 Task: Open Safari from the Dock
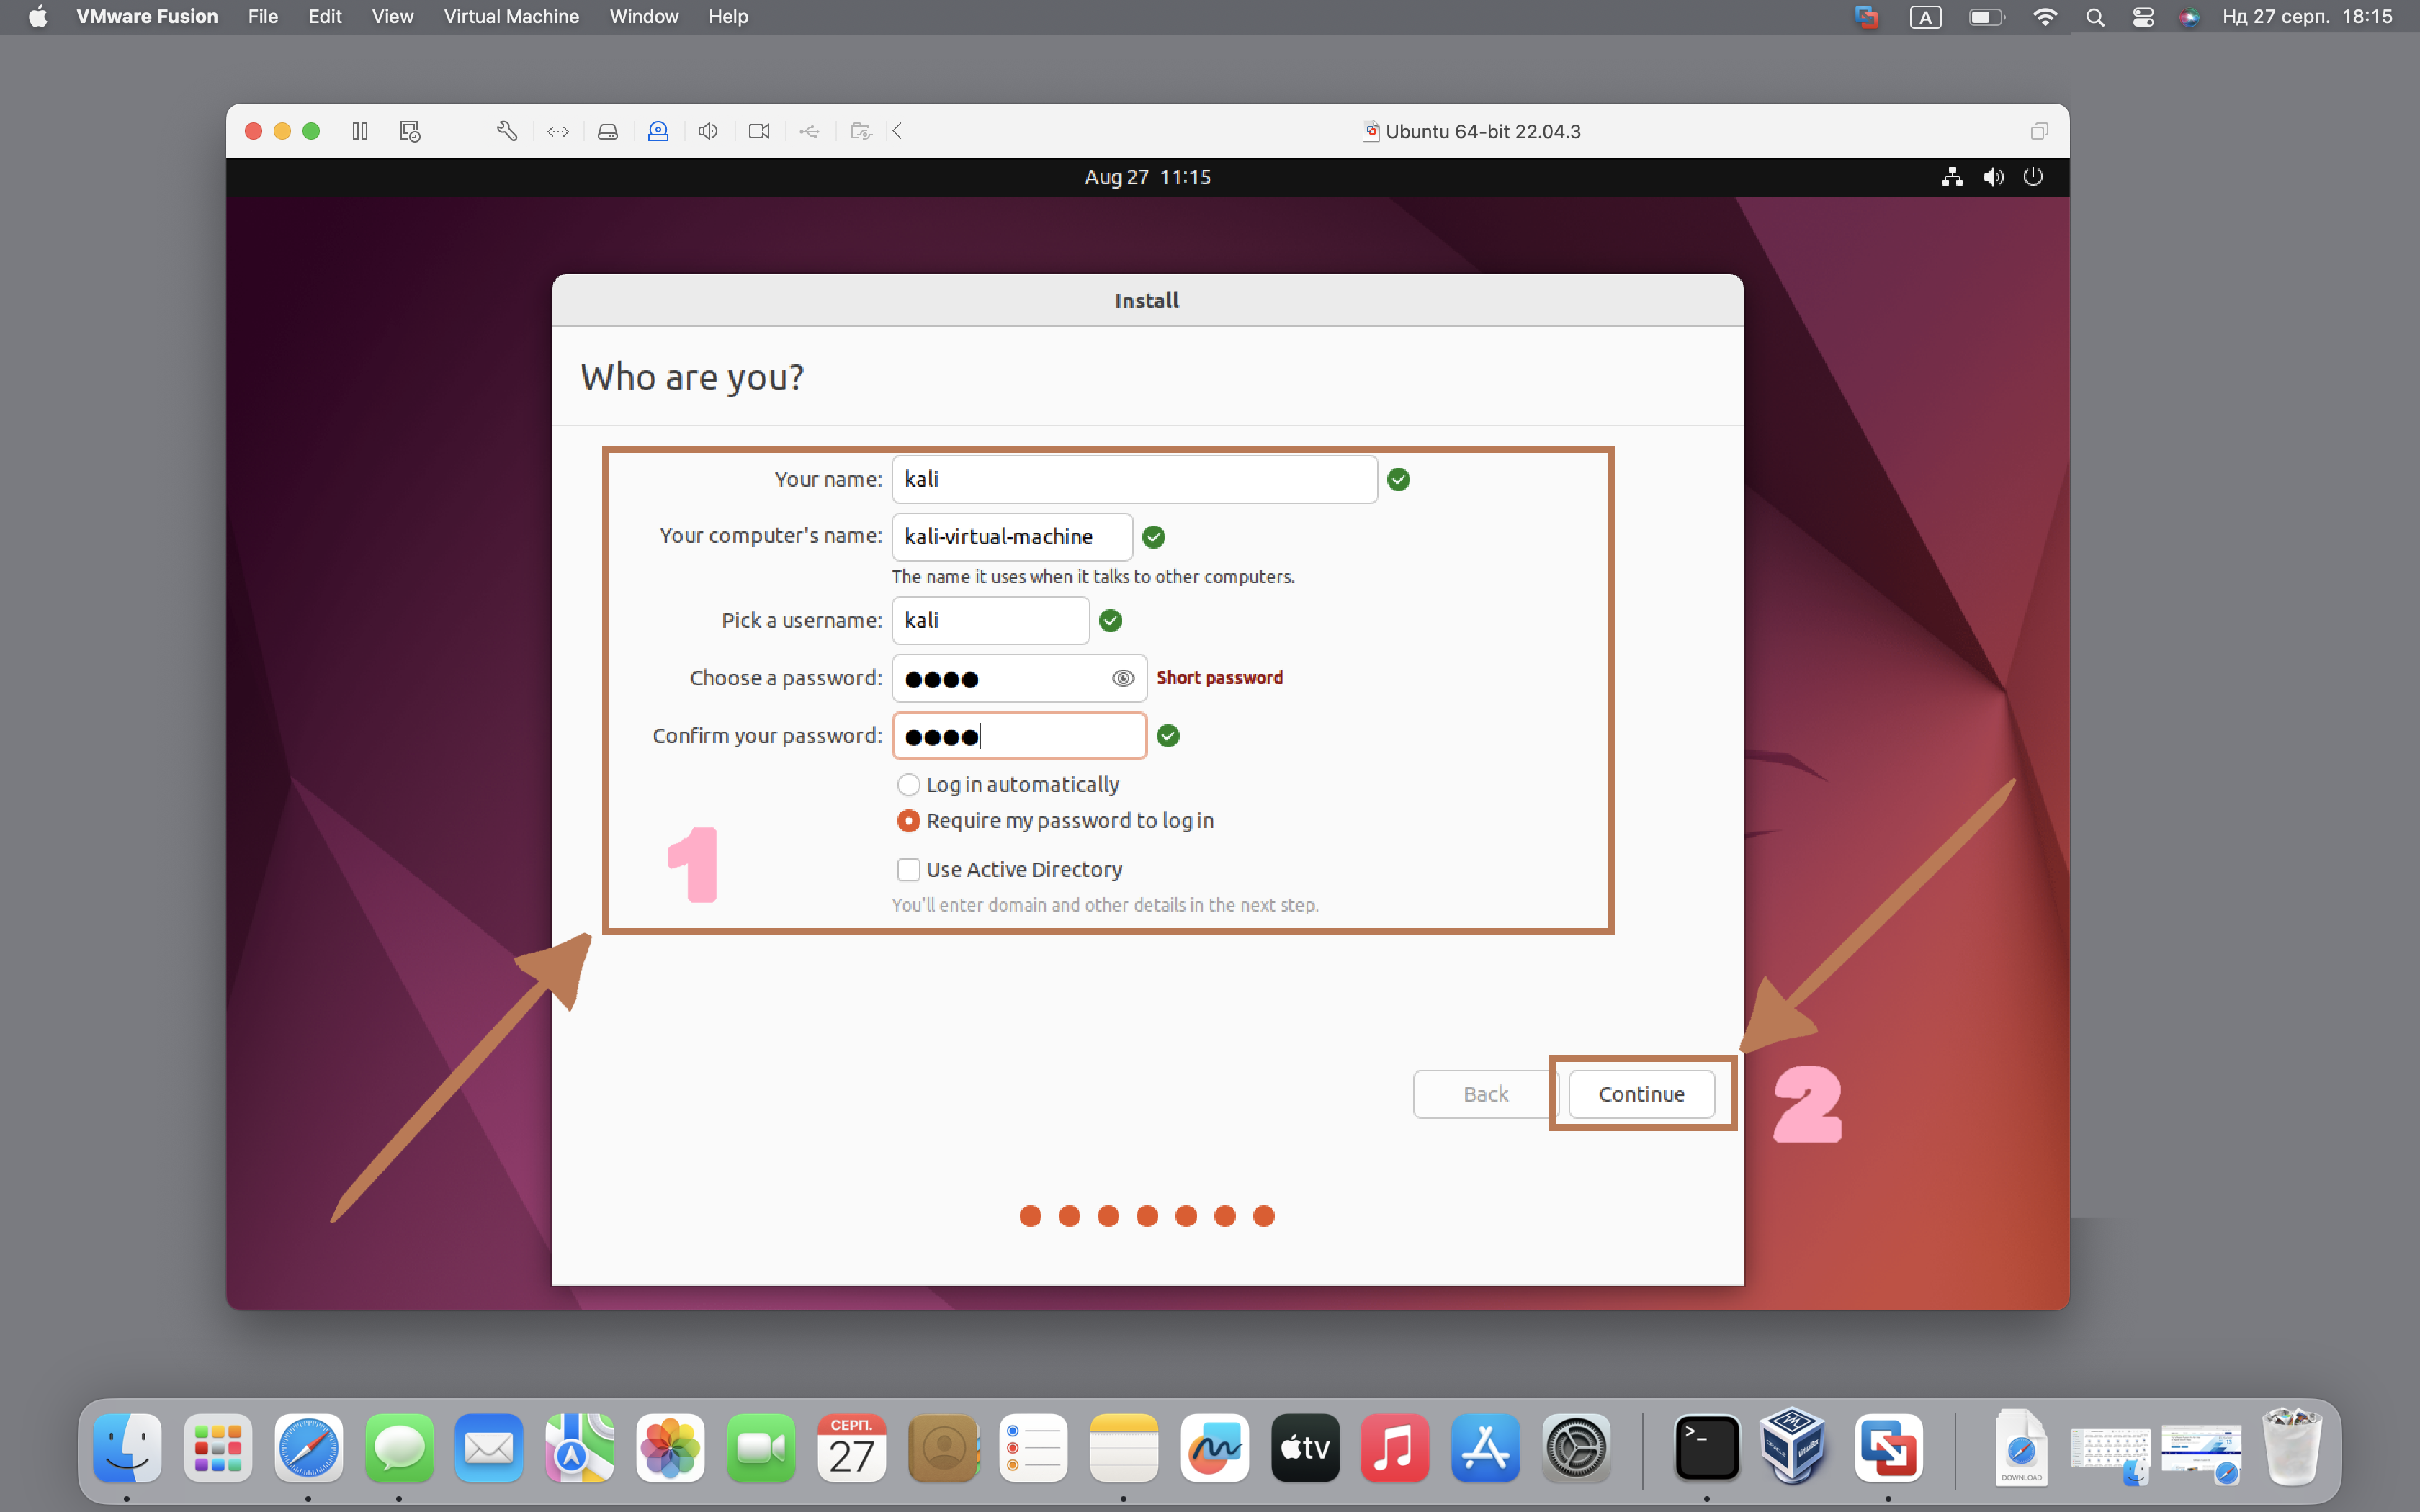(308, 1448)
